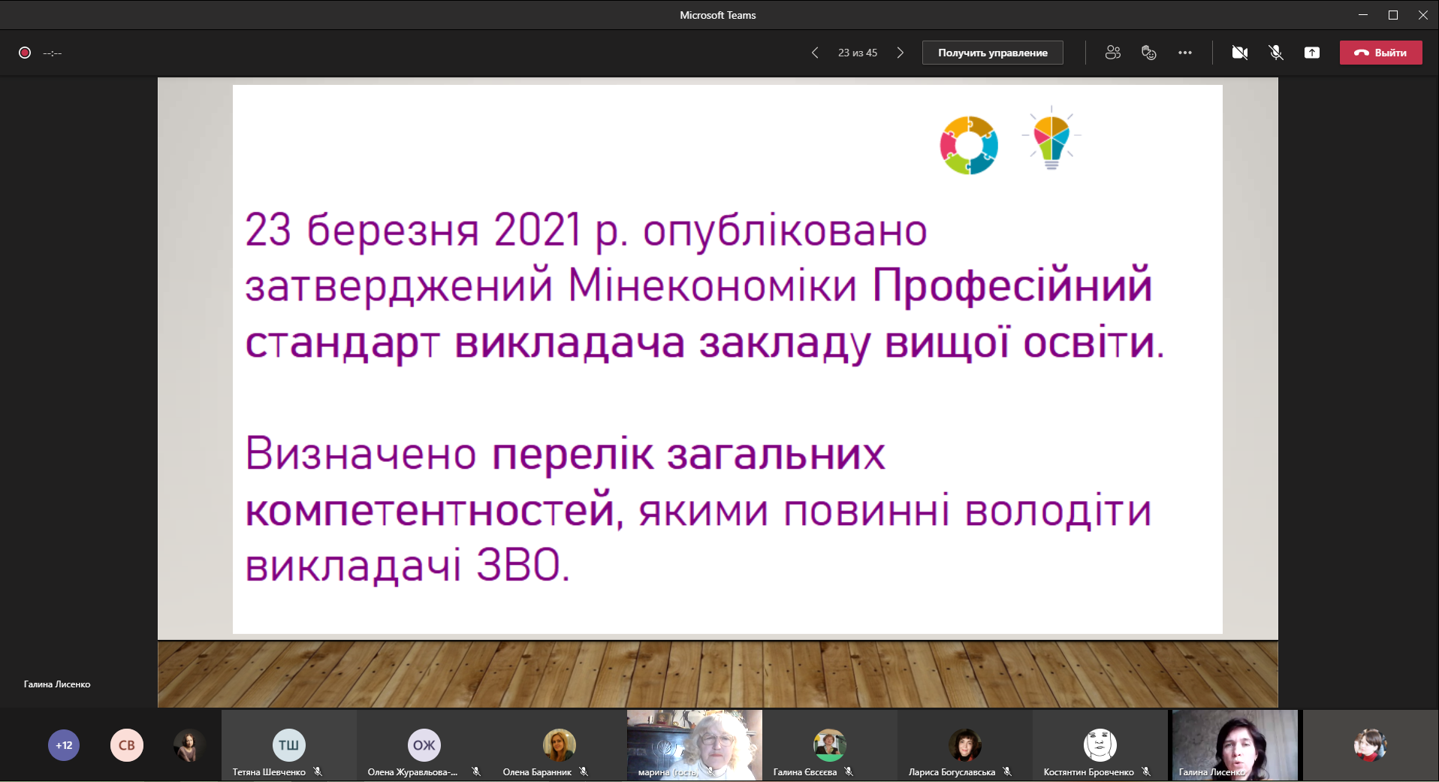Advance to the next slide
The image size is (1439, 782).
tap(900, 53)
